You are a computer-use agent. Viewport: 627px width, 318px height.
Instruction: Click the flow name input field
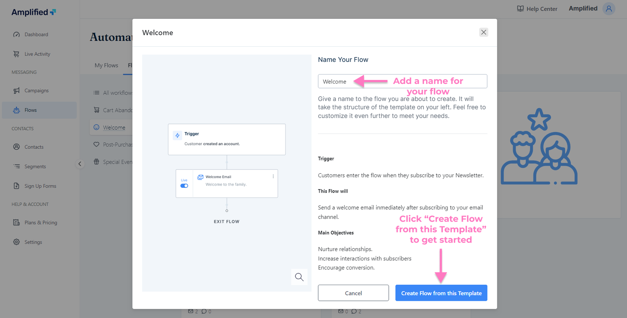point(402,81)
